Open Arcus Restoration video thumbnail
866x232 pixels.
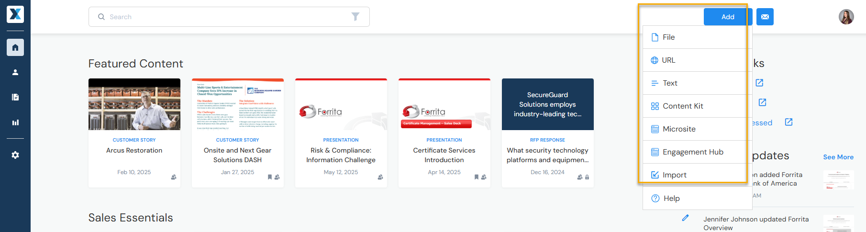134,104
